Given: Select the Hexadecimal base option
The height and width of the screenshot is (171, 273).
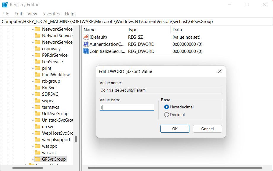Looking at the screenshot, I should 167,107.
